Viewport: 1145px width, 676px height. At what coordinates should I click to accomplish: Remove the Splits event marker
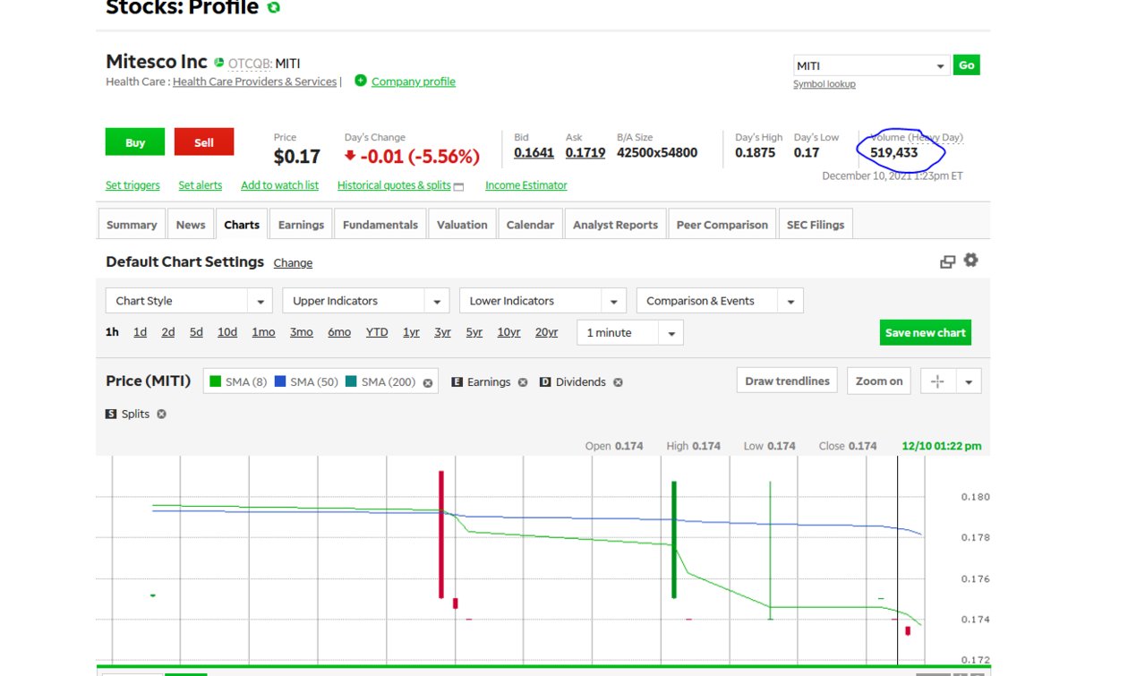(x=161, y=415)
